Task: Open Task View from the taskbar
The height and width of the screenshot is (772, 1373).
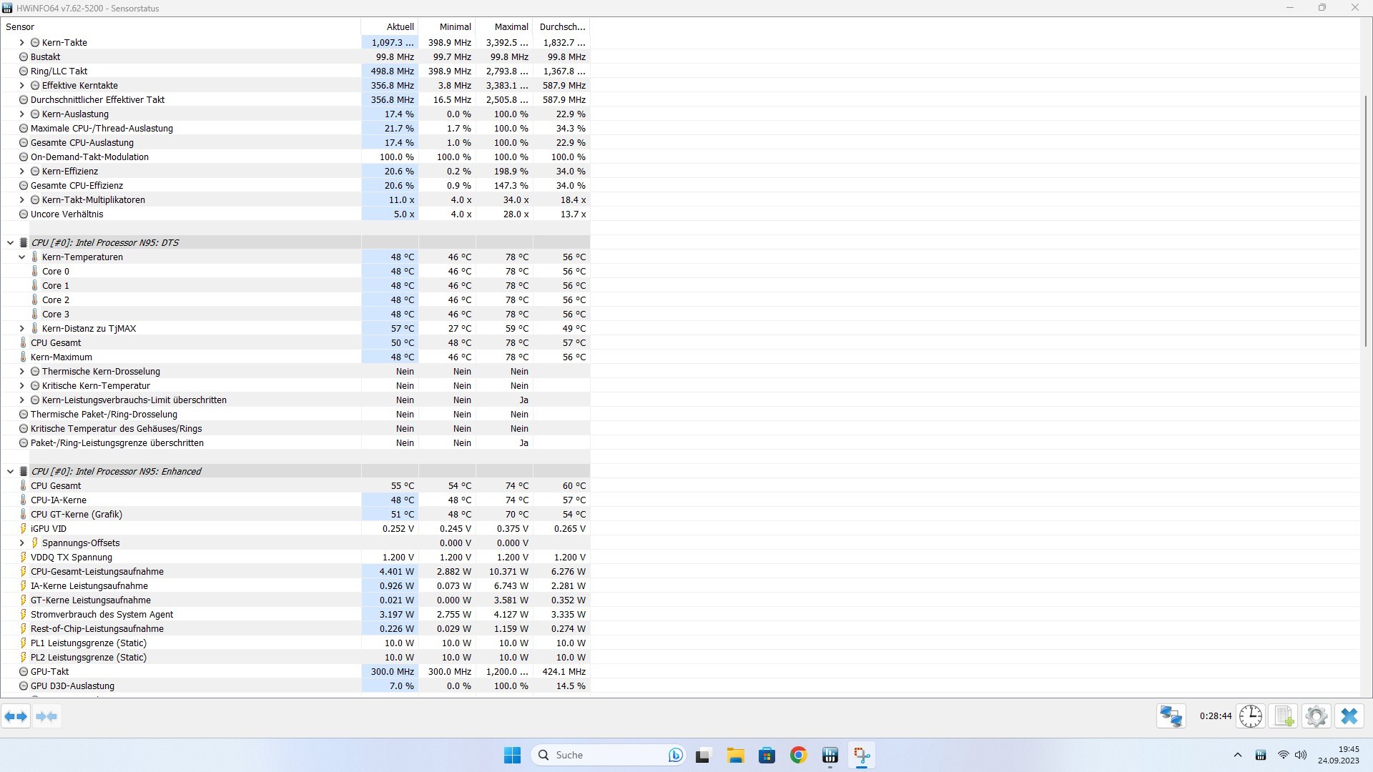Action: click(x=702, y=755)
